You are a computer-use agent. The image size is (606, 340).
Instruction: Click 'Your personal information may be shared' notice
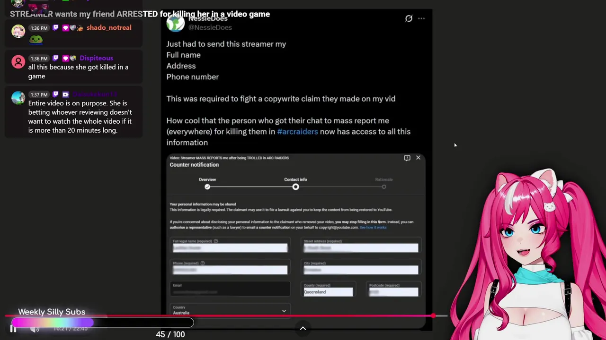click(x=203, y=204)
